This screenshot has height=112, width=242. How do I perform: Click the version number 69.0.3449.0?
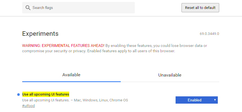point(209,34)
